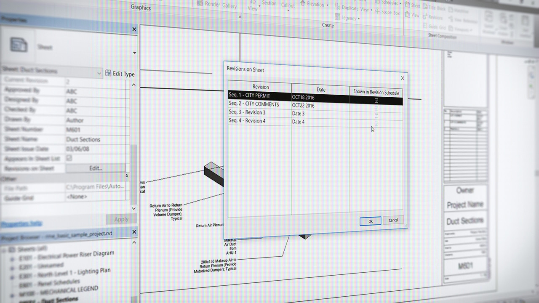
Task: Select the Section tool
Action: tap(269, 3)
